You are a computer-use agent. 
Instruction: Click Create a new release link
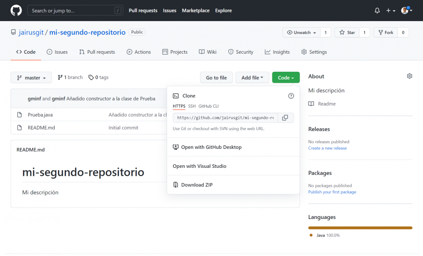327,148
